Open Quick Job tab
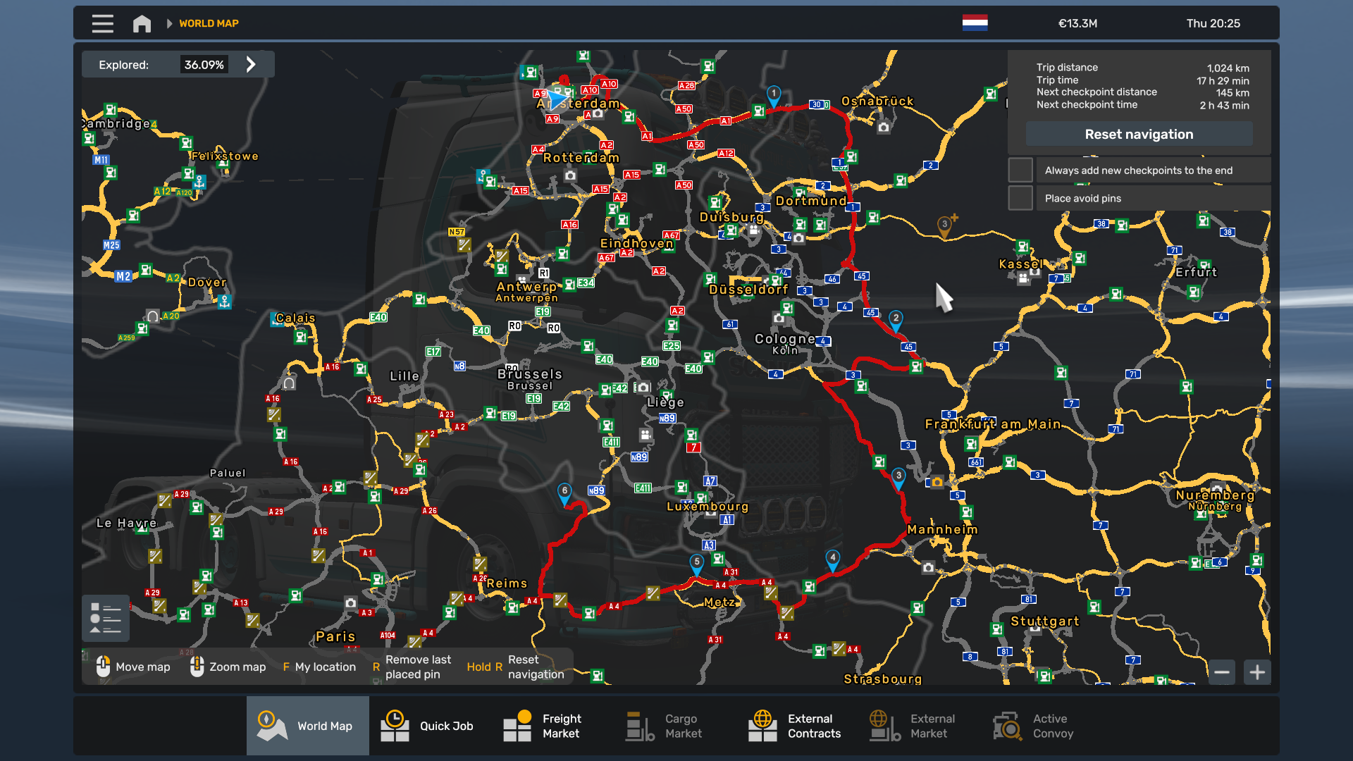The image size is (1353, 761). tap(429, 726)
